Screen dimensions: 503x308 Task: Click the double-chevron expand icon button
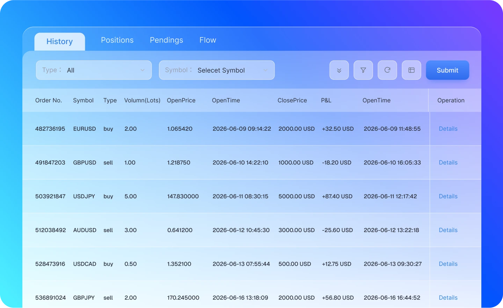pos(339,70)
